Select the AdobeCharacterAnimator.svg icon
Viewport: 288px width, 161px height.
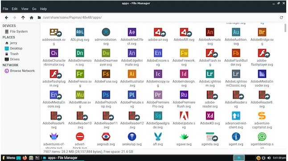pyautogui.click(x=54, y=53)
